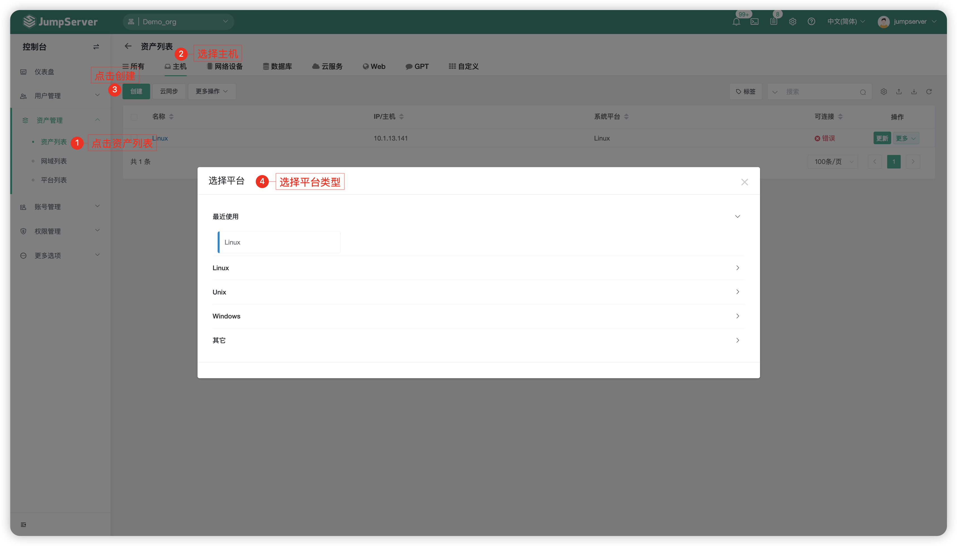Open the notifications bell icon
Image resolution: width=957 pixels, height=546 pixels.
[x=736, y=22]
